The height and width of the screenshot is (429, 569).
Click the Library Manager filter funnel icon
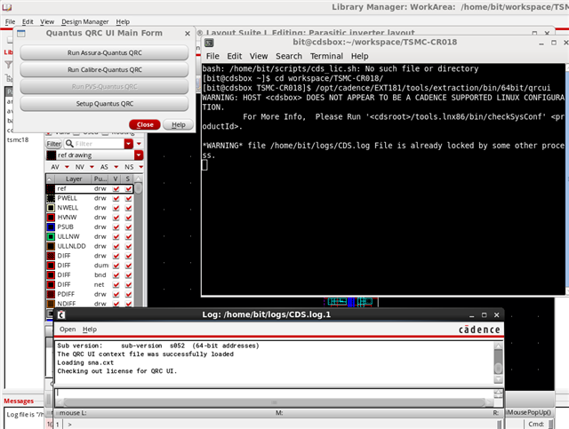8,65
